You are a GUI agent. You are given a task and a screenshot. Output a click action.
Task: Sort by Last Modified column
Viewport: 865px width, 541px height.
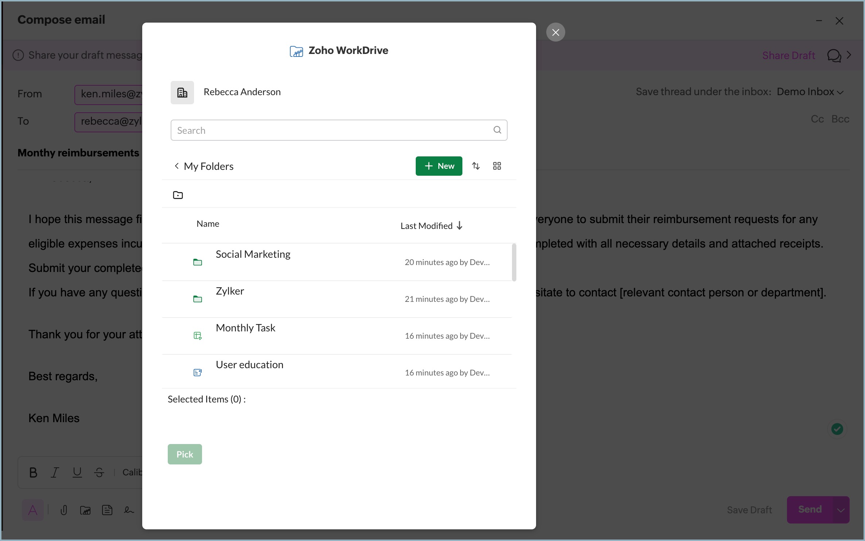pos(426,226)
